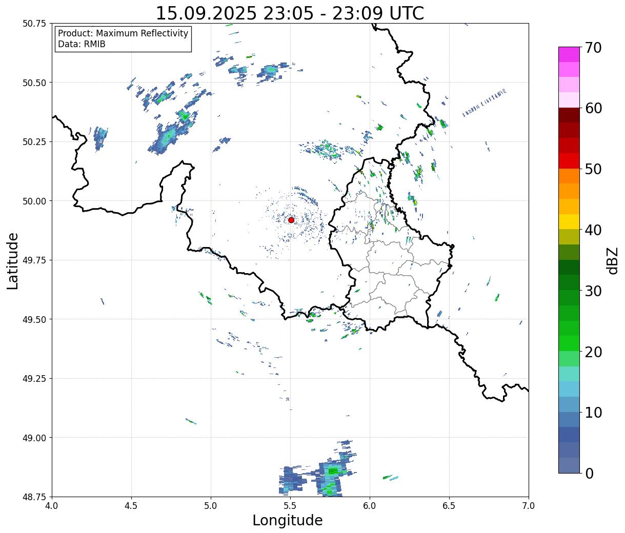Image resolution: width=625 pixels, height=533 pixels.
Task: Click the red radar location marker
Action: coord(291,220)
